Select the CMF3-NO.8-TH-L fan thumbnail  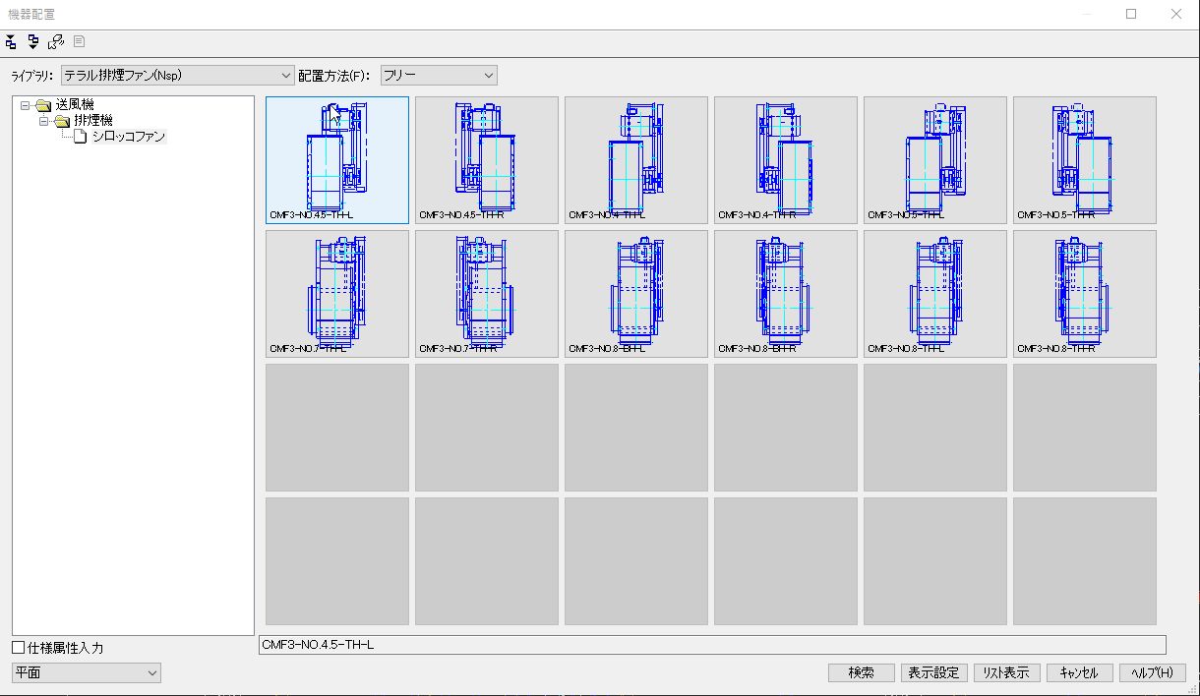point(935,294)
